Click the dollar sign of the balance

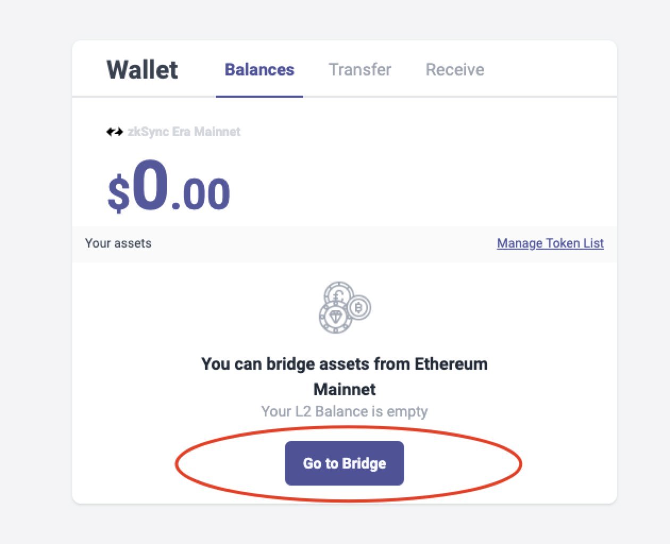click(118, 193)
